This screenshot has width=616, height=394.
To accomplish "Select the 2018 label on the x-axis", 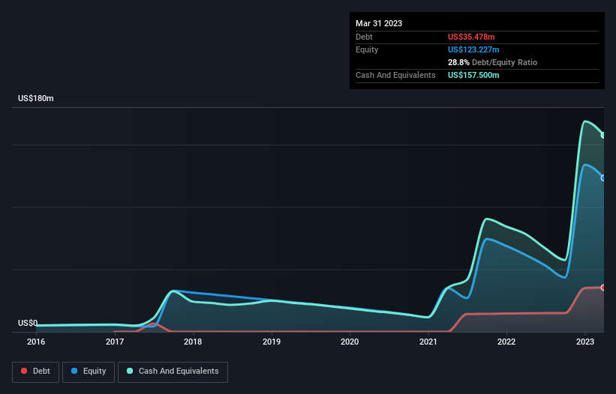I will coord(193,342).
